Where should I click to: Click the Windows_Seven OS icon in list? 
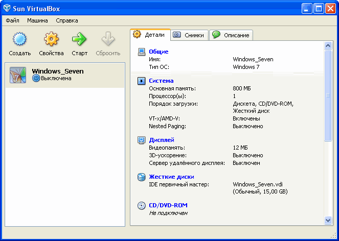tap(18, 75)
